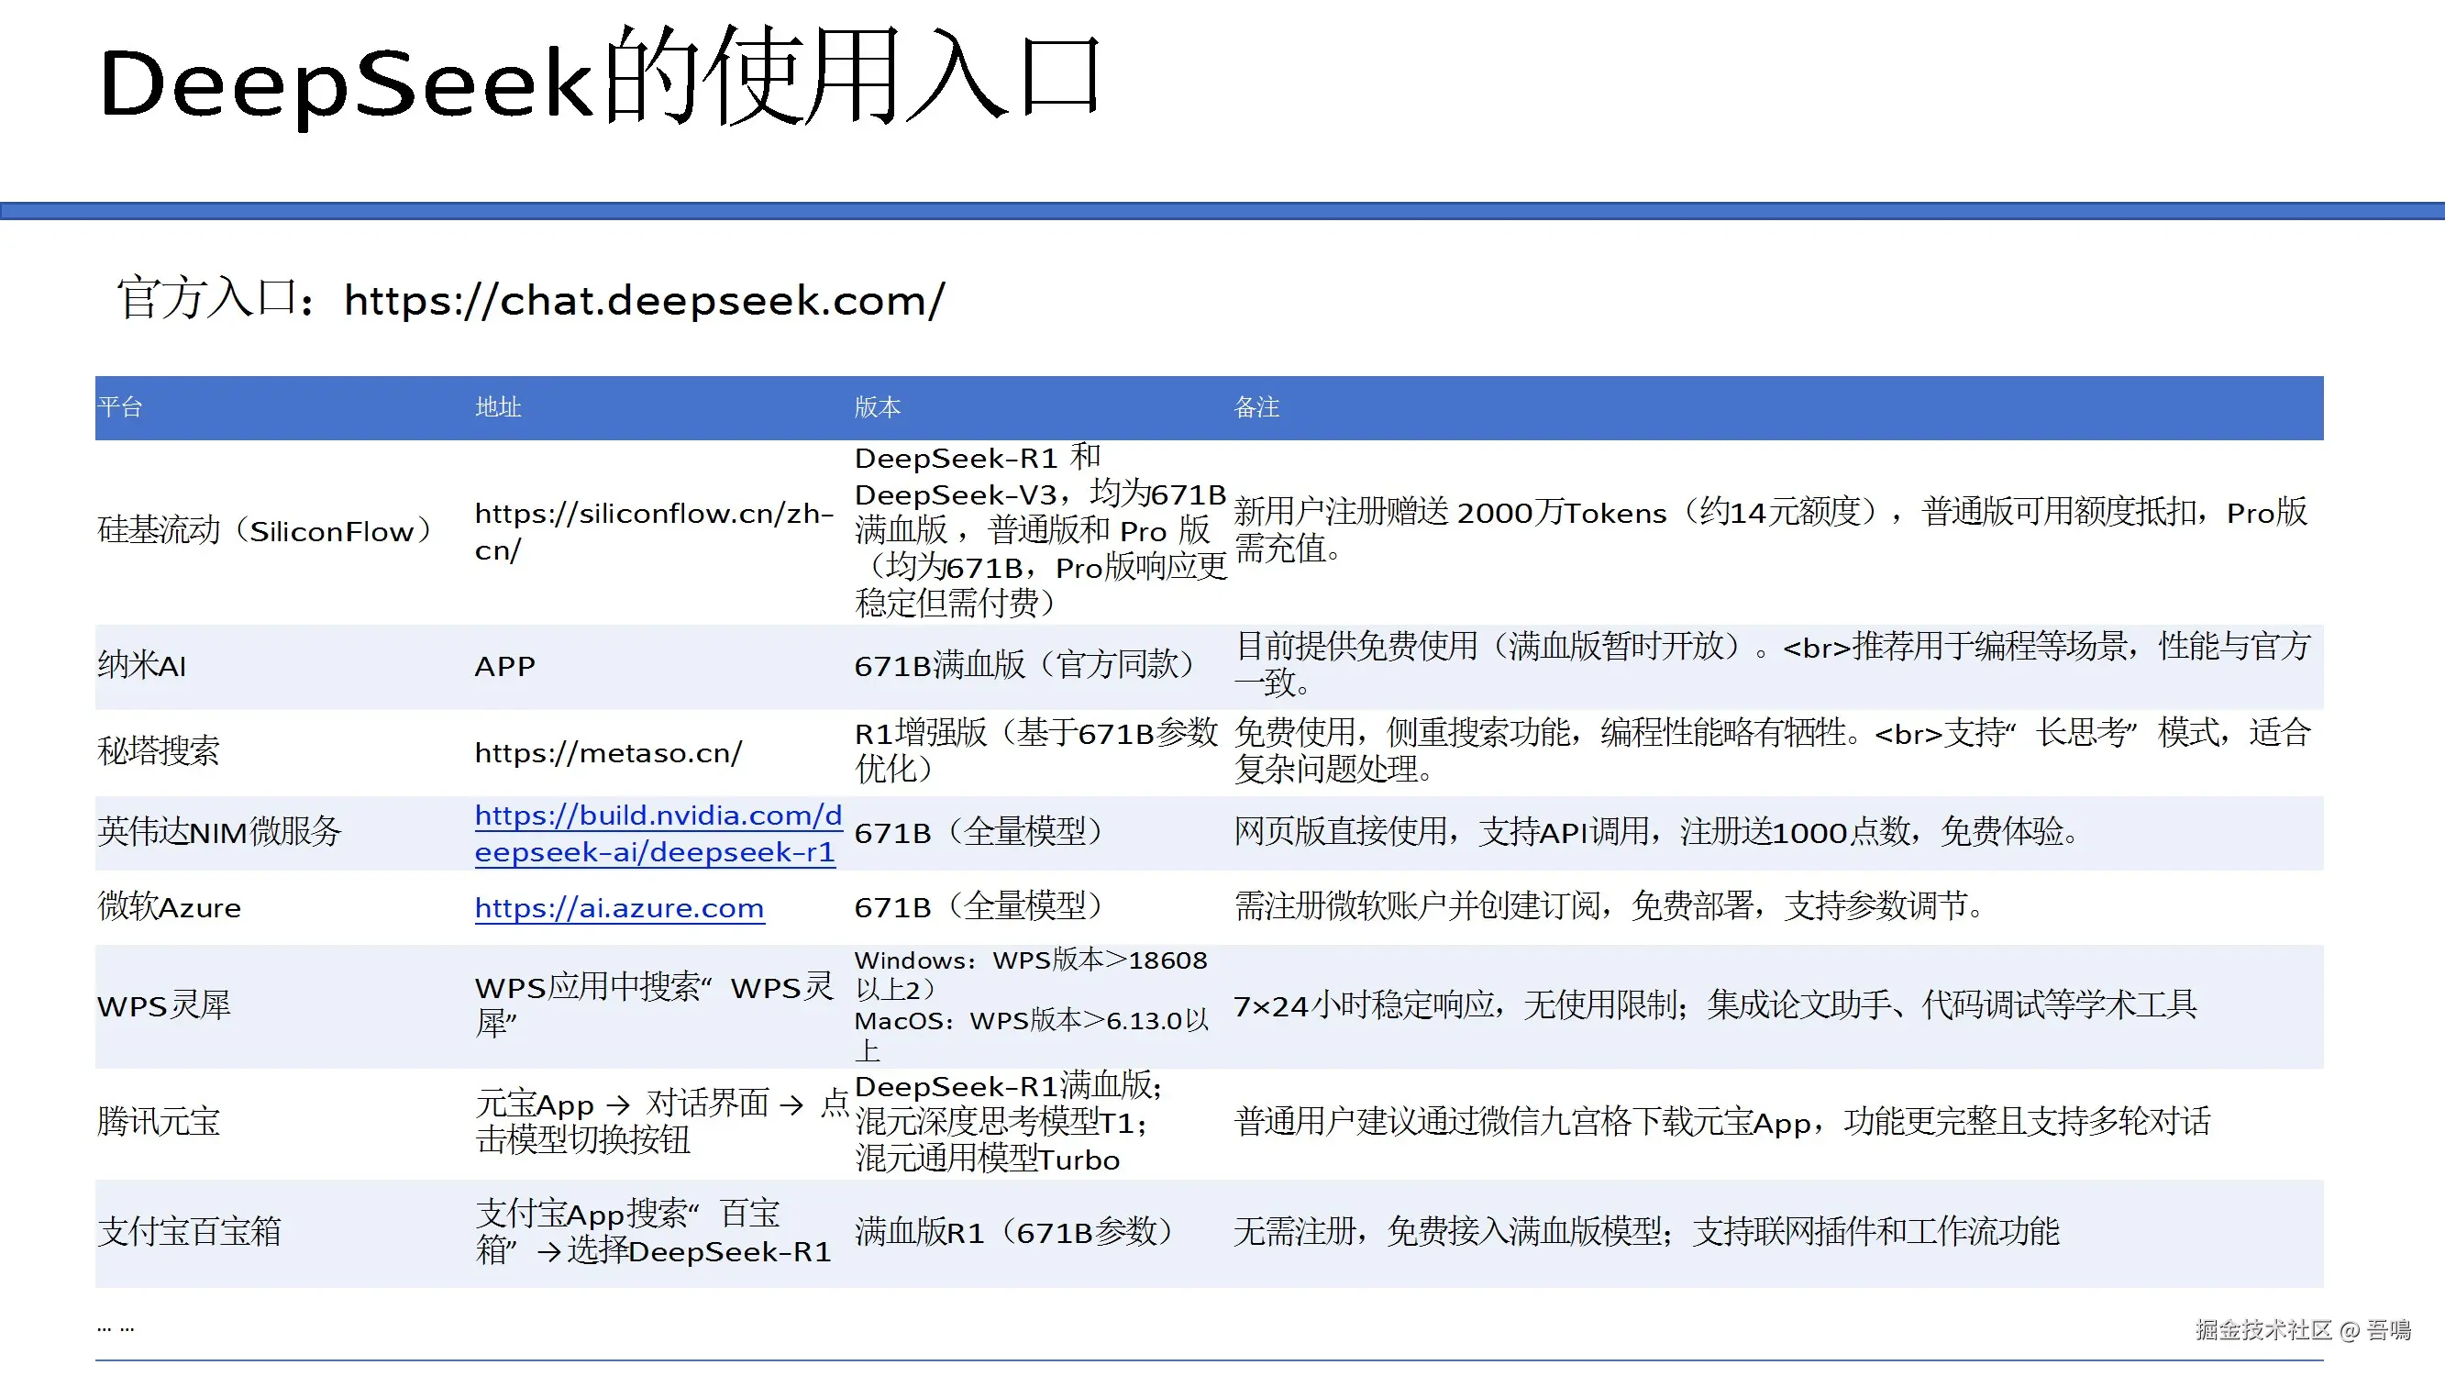
Task: Select the 英伟达NIM微服务 platform cell
Action: tap(219, 832)
